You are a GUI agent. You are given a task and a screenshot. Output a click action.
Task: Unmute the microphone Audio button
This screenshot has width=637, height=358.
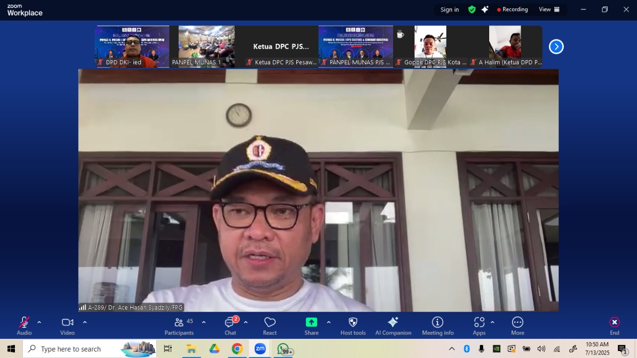24,326
